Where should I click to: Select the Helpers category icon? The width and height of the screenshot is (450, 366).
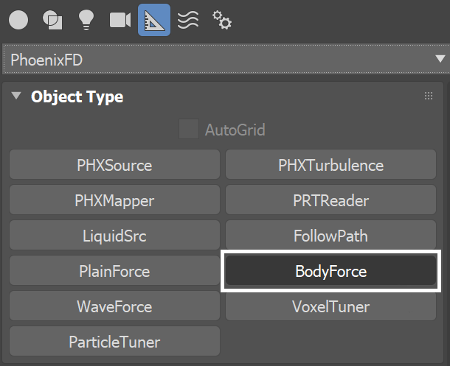[154, 20]
